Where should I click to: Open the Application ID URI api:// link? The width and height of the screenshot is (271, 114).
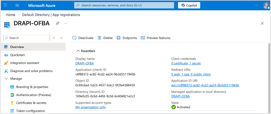pyautogui.click(x=205, y=85)
